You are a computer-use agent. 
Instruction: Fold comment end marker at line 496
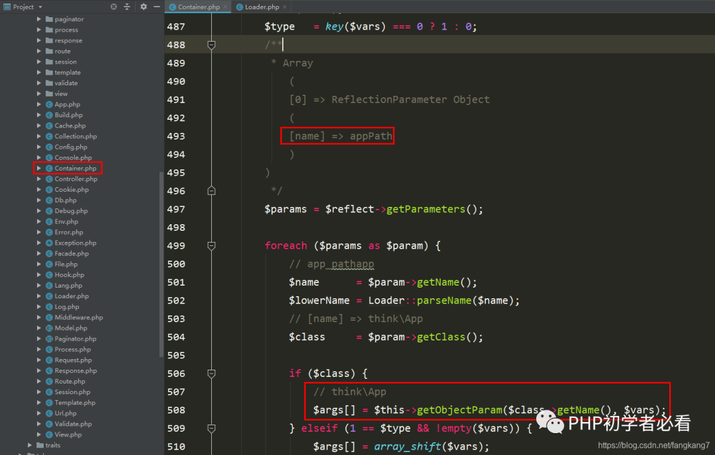pos(211,191)
